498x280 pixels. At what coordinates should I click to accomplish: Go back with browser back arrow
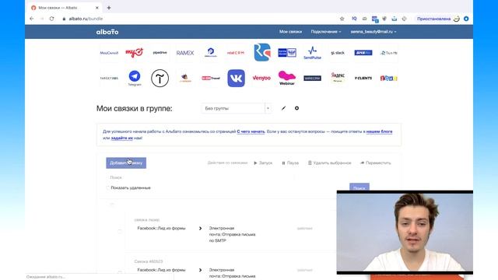point(31,19)
